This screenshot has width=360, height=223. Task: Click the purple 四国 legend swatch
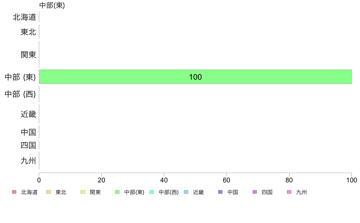pyautogui.click(x=255, y=192)
